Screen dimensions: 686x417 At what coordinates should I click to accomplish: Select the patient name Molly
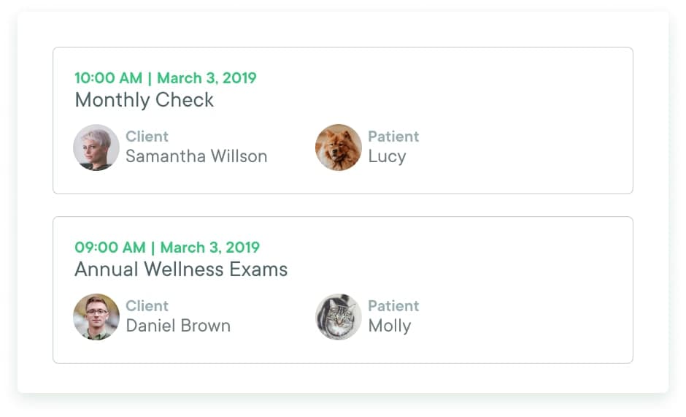[x=390, y=326]
